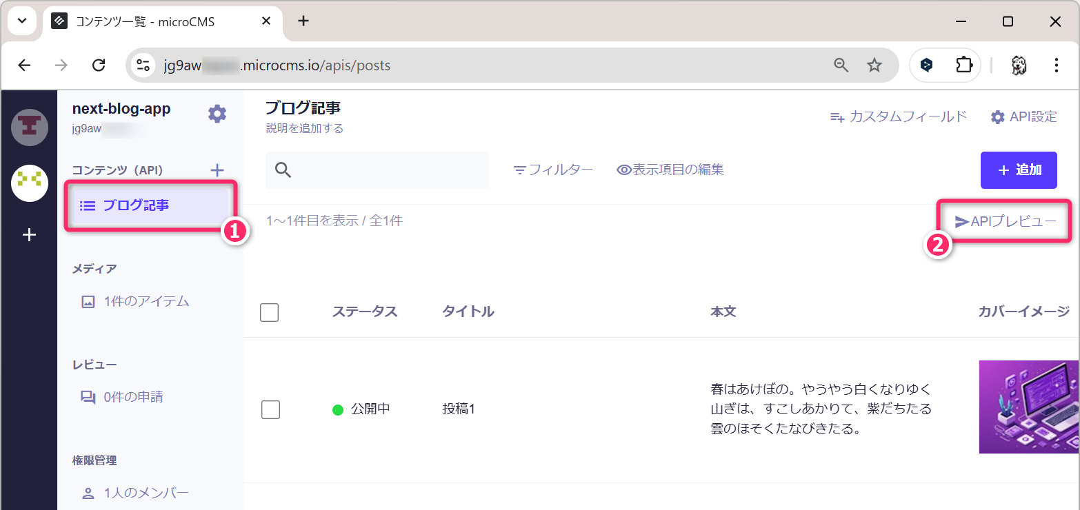Image resolution: width=1080 pixels, height=510 pixels.
Task: Reload the page with the browser refresh icon
Action: coord(99,65)
